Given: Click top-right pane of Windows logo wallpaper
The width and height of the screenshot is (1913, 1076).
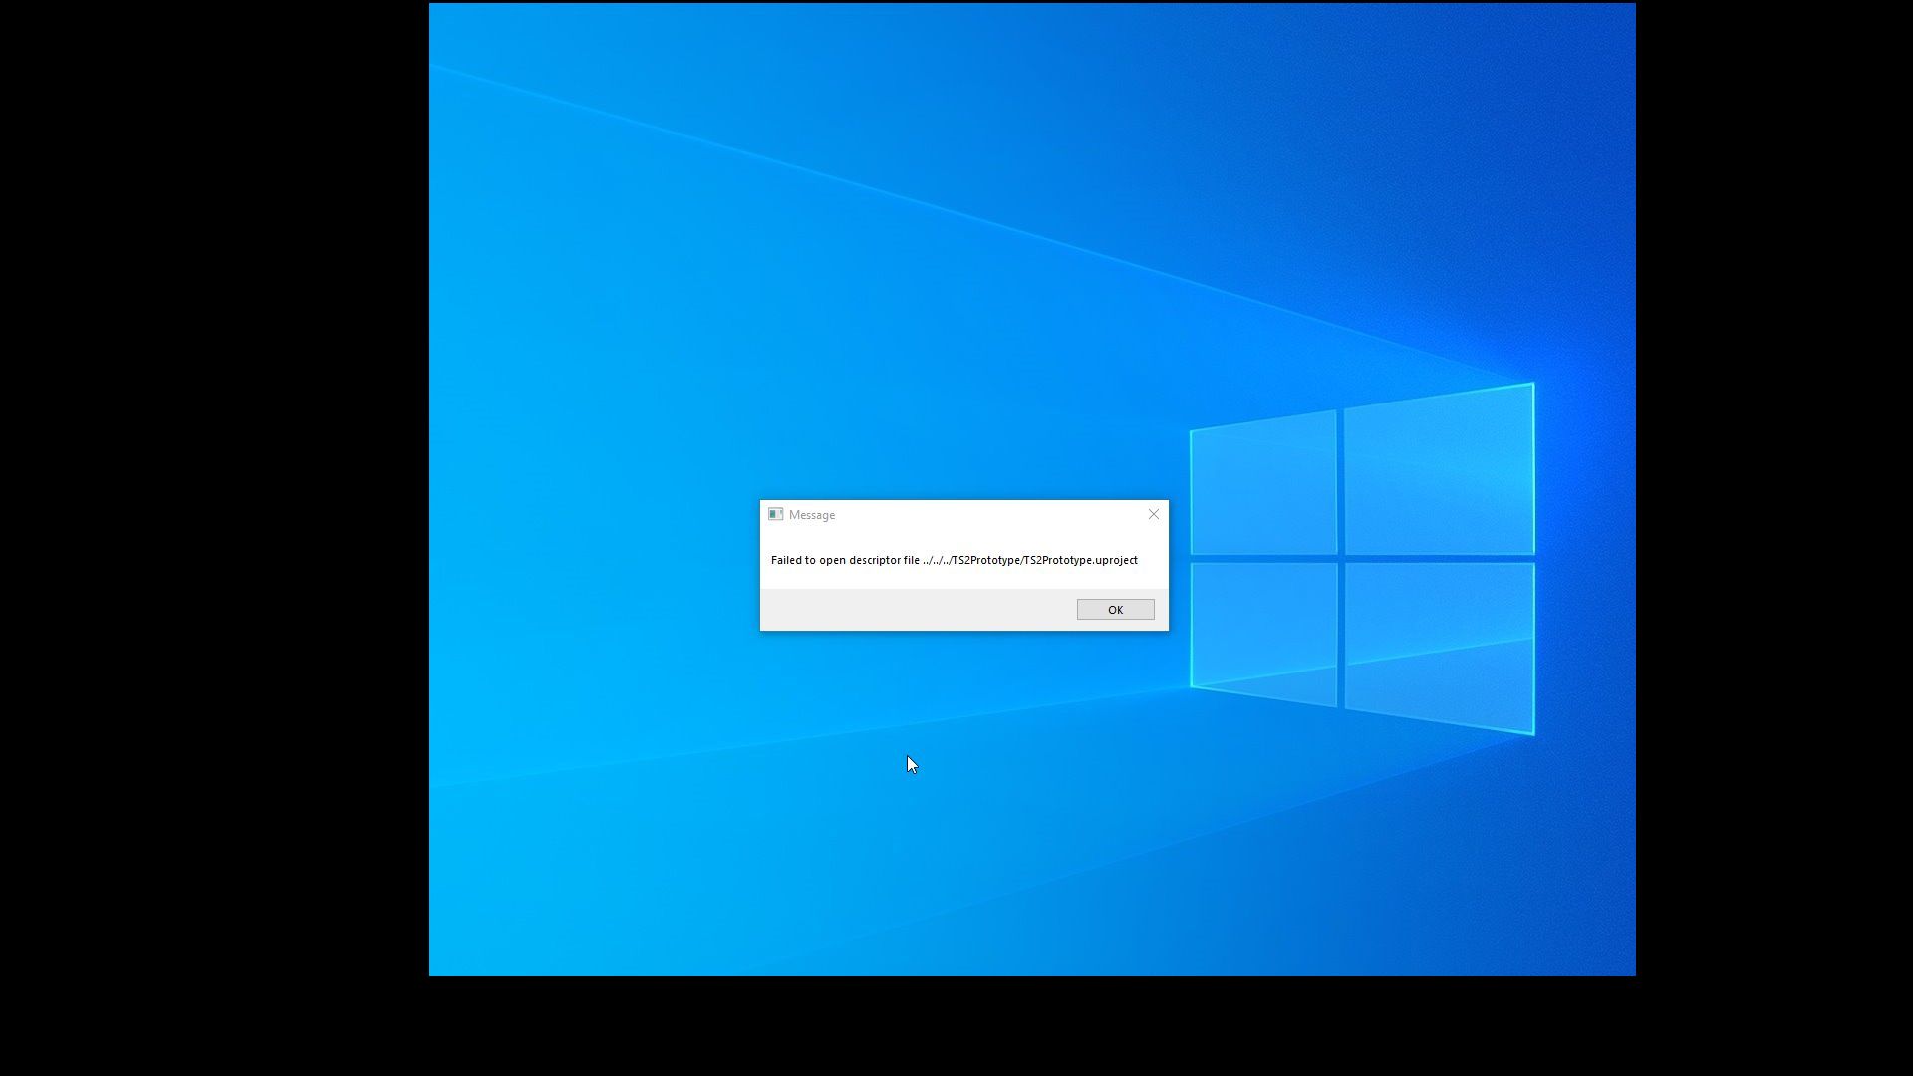Looking at the screenshot, I should tap(1438, 471).
